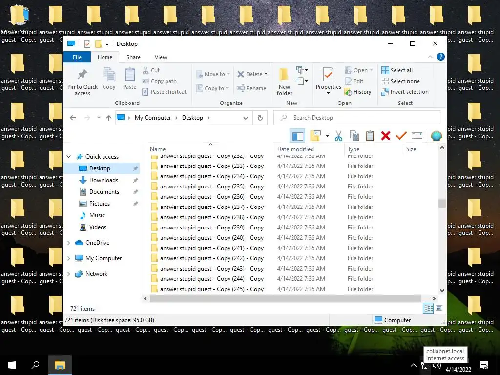Expand the OneDrive tree node
This screenshot has width=500, height=375.
tap(68, 243)
